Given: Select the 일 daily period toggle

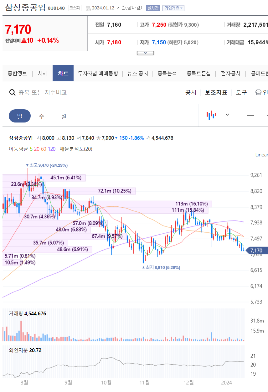Looking at the screenshot, I should 20,116.
